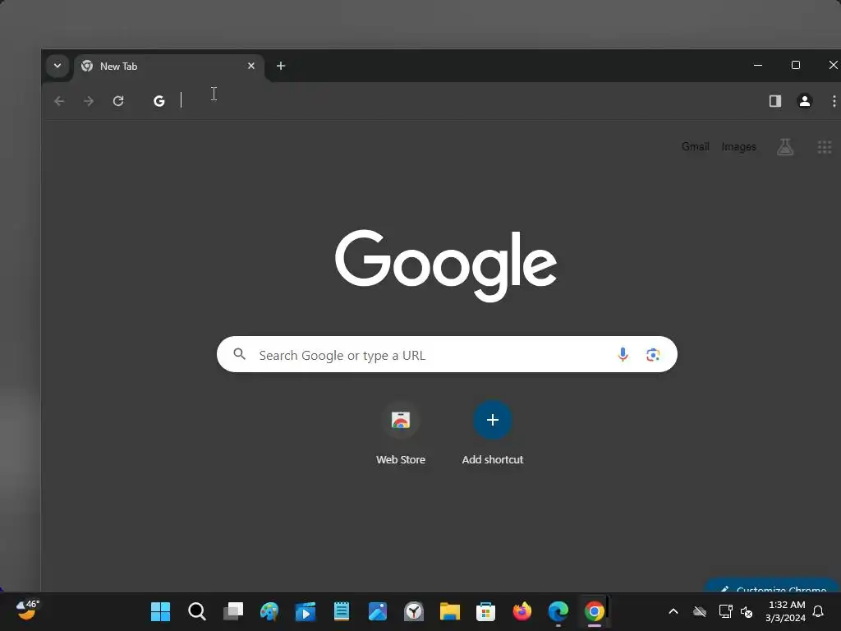This screenshot has height=631, width=841.
Task: Launch Microsoft Edge from the taskbar
Action: 558,611
